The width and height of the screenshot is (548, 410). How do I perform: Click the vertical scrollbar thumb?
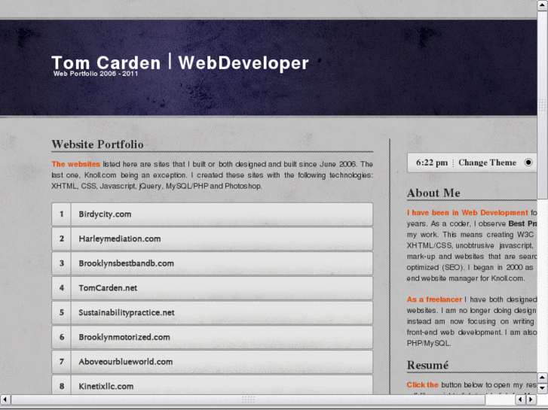coord(543,105)
